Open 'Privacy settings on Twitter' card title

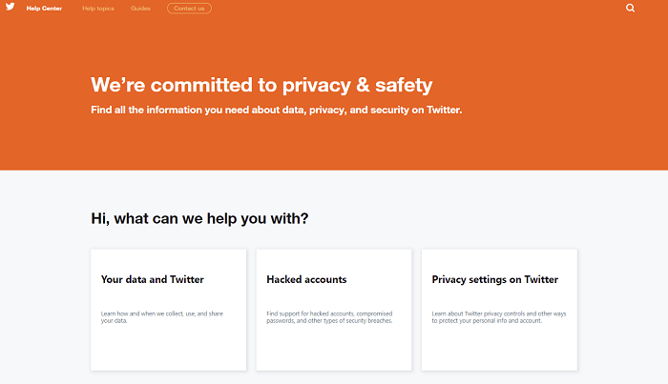(494, 280)
